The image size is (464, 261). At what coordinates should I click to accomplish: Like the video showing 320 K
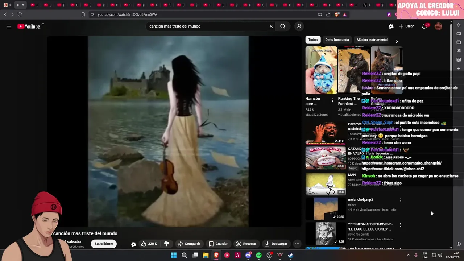pyautogui.click(x=149, y=244)
